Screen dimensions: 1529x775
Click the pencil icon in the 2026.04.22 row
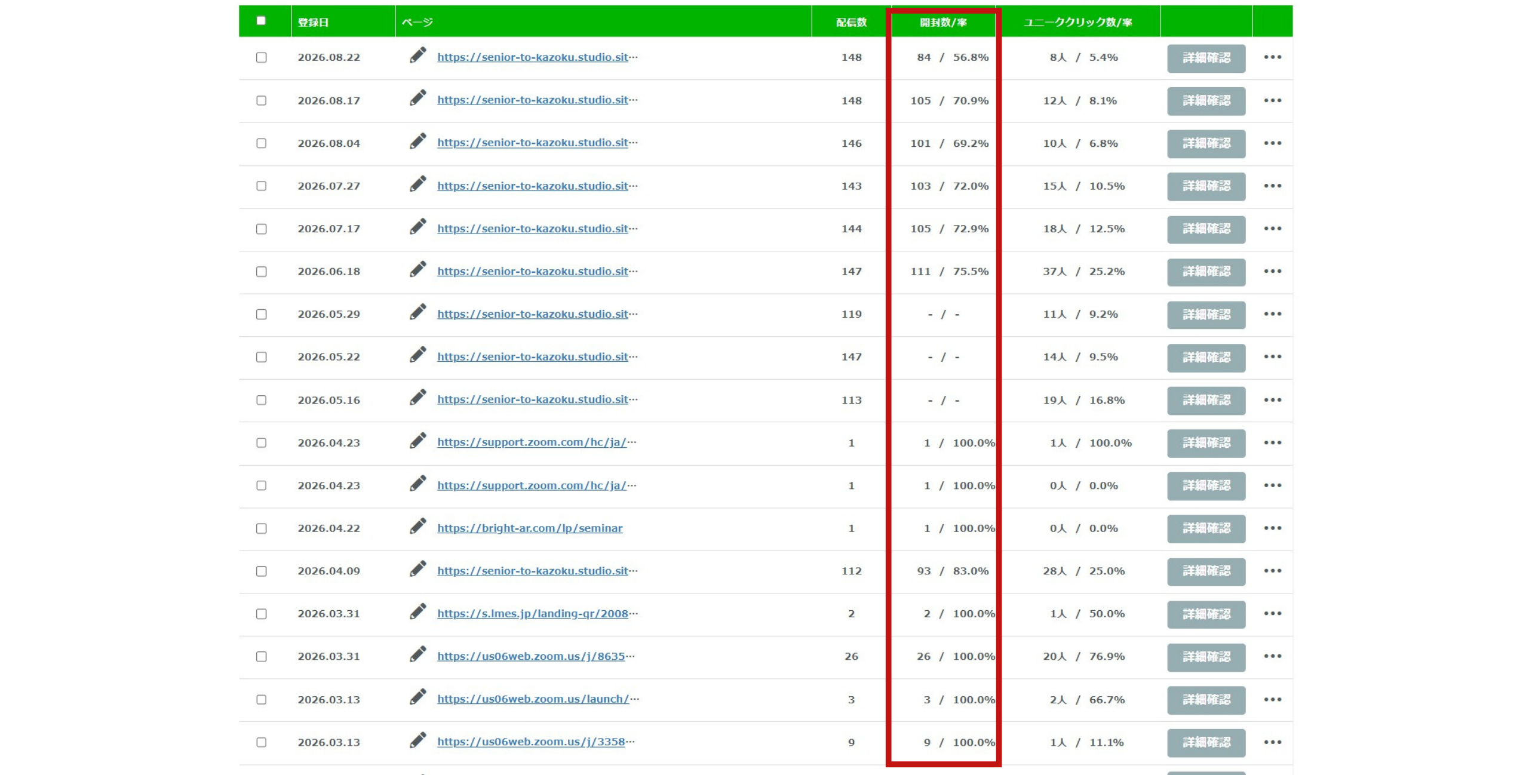(x=417, y=527)
